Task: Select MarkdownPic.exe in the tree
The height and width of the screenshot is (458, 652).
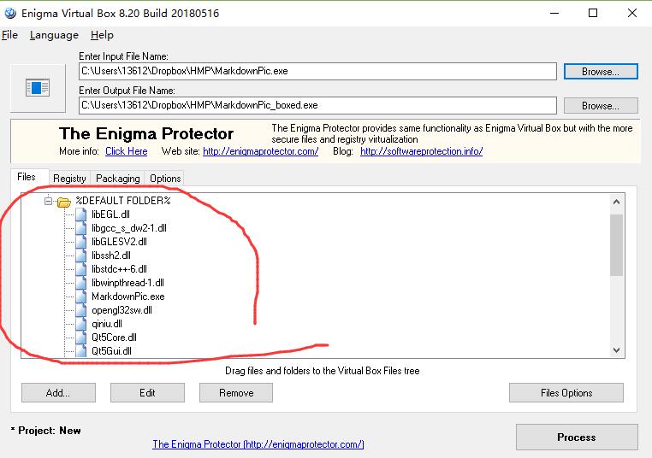Action: [128, 297]
